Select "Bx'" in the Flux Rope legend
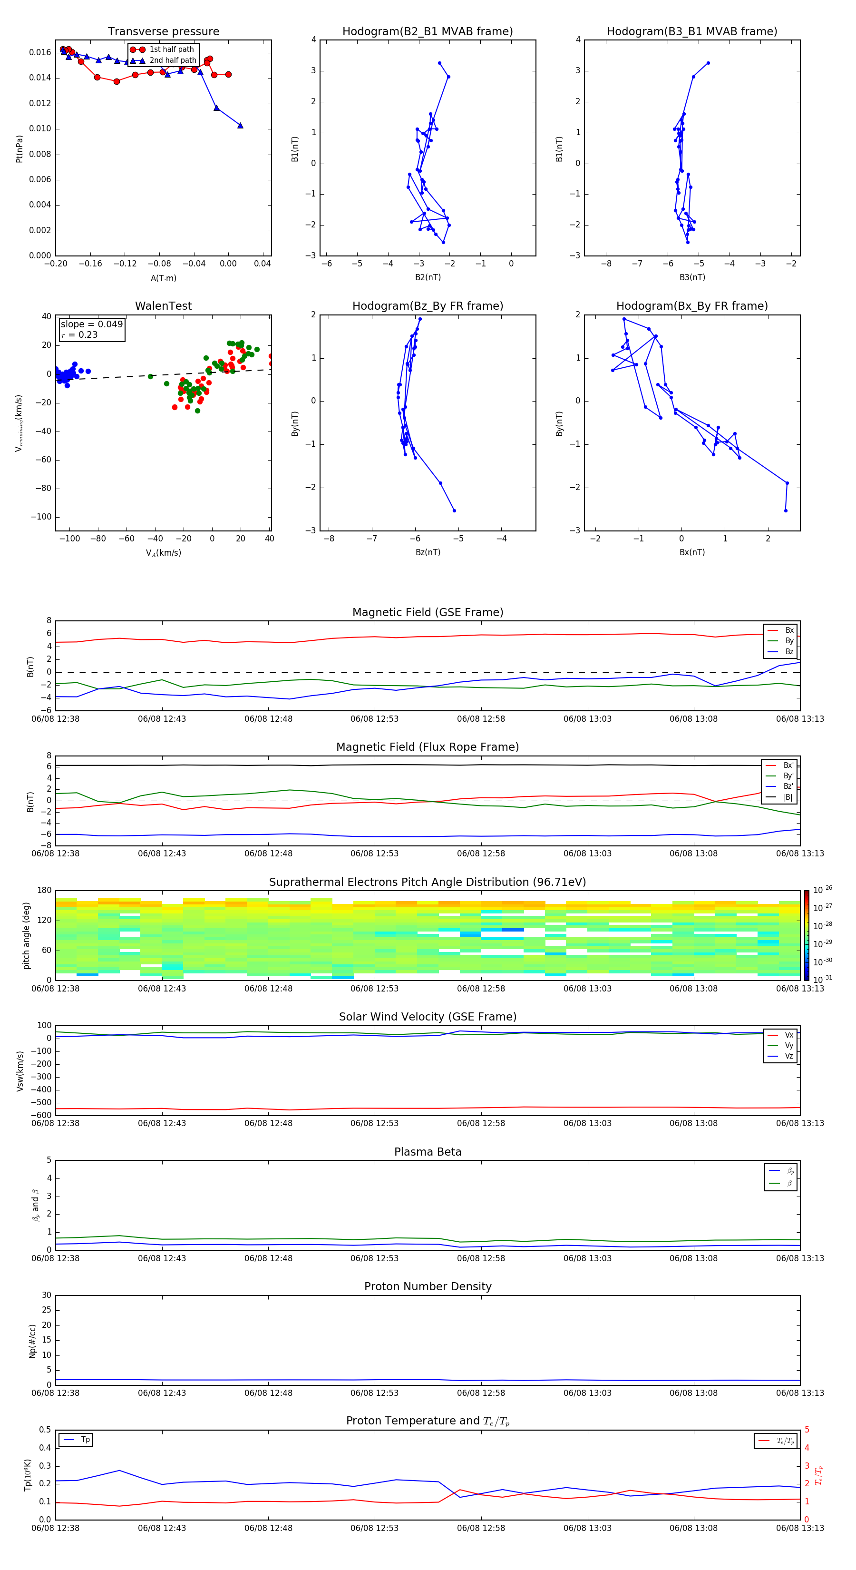 click(x=779, y=765)
